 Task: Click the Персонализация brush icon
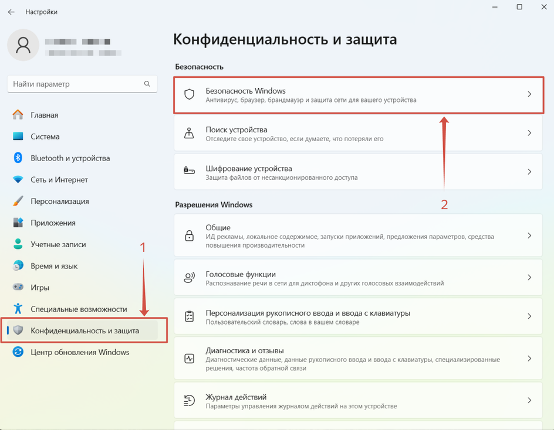pyautogui.click(x=18, y=201)
